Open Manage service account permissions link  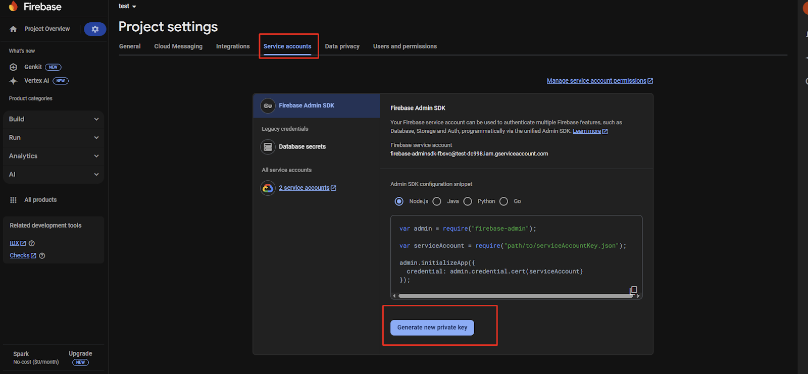pos(596,81)
